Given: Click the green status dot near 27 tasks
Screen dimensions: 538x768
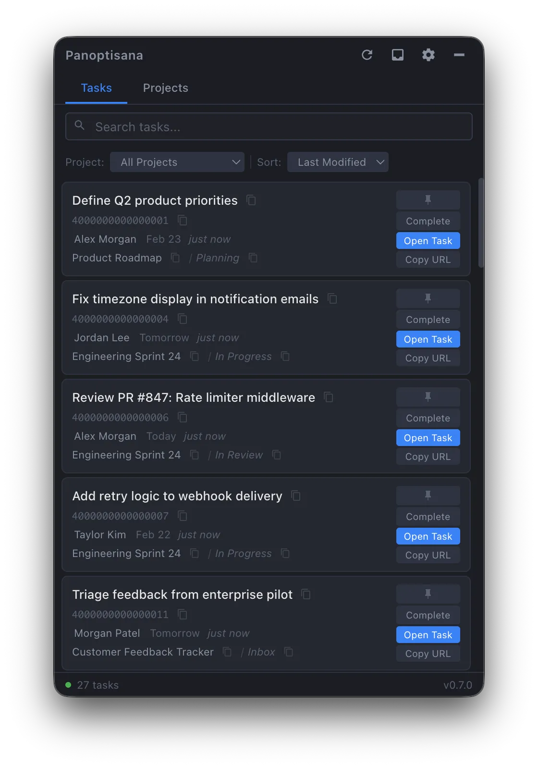Looking at the screenshot, I should 68,684.
